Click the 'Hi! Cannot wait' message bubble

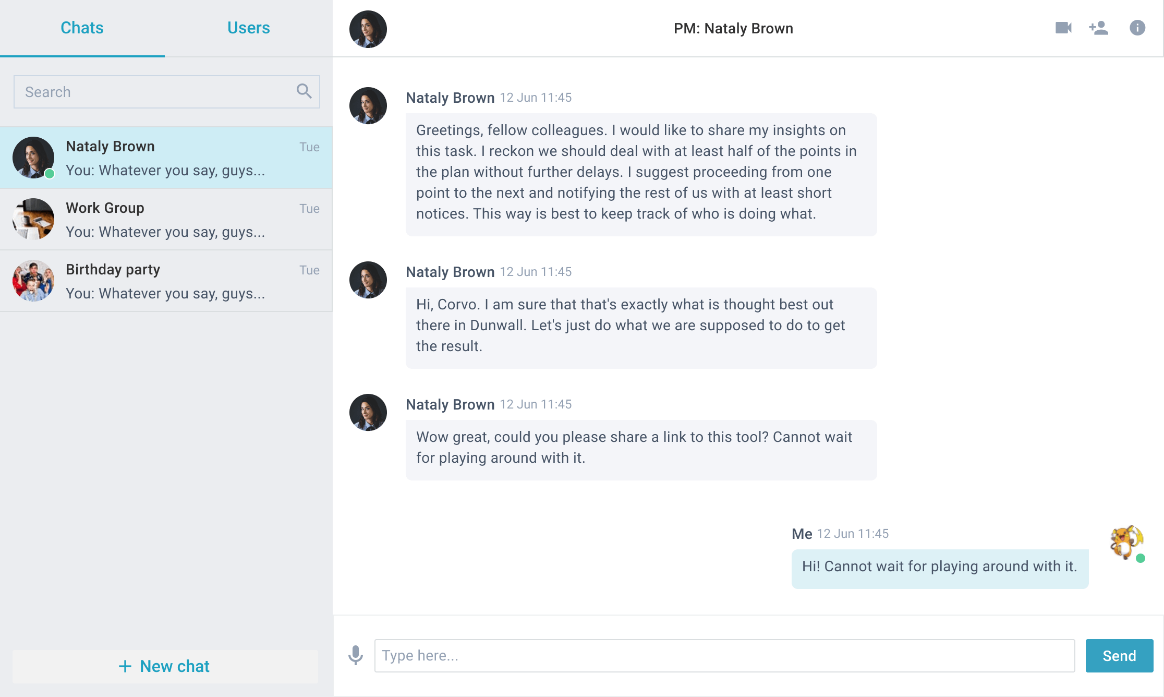click(940, 569)
